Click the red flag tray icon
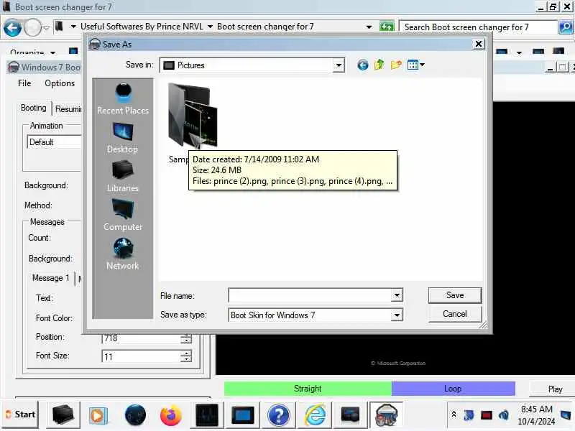This screenshot has height=431, width=575. 487,415
